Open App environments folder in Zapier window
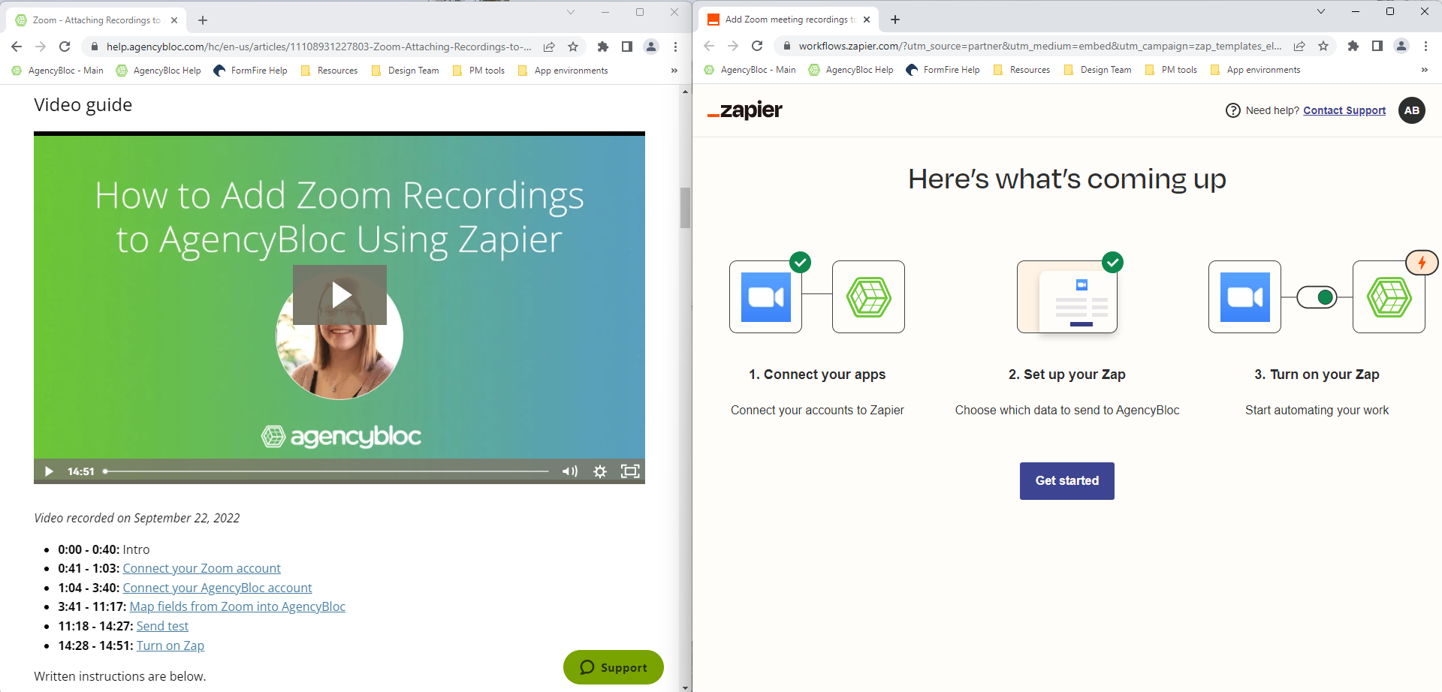This screenshot has height=692, width=1442. click(x=1256, y=70)
